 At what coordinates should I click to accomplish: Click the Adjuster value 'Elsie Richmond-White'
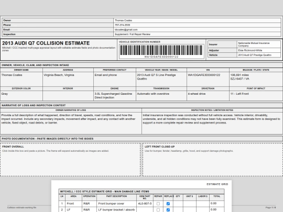(x=259, y=50)
